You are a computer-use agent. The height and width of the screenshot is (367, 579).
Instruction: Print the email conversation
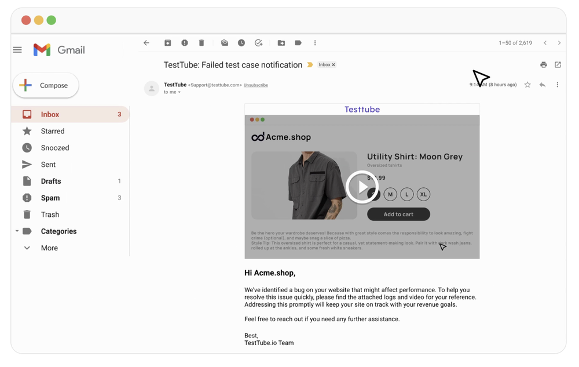coord(544,65)
